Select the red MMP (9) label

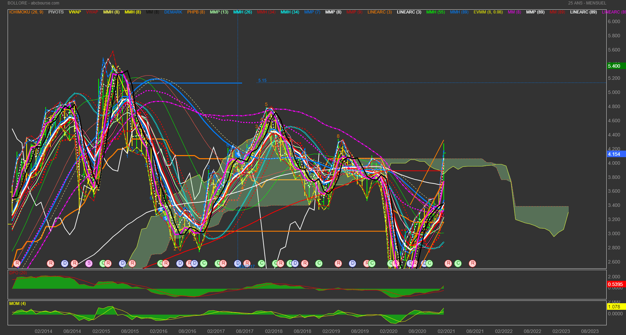pyautogui.click(x=355, y=12)
